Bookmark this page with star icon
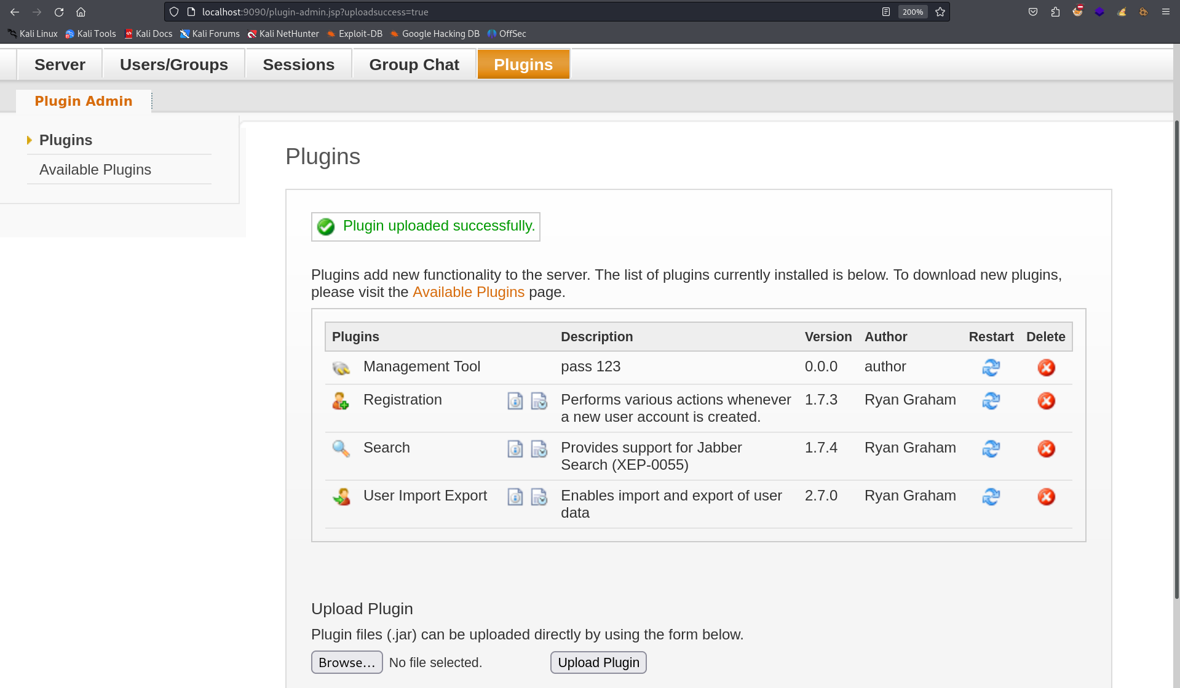Viewport: 1180px width, 688px height. (940, 12)
